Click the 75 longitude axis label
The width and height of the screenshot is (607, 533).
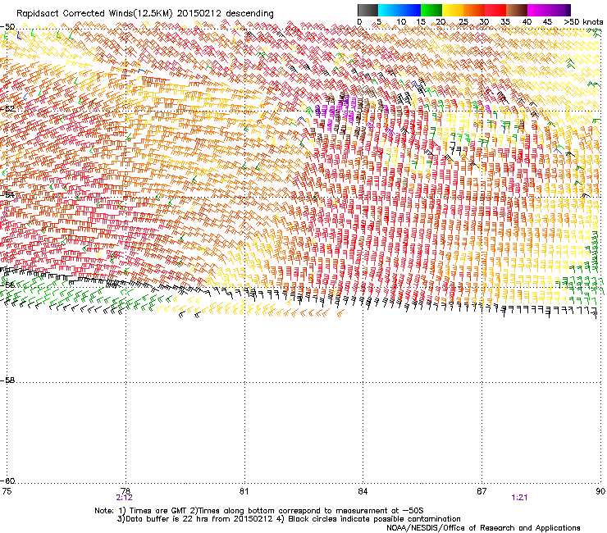tap(7, 491)
